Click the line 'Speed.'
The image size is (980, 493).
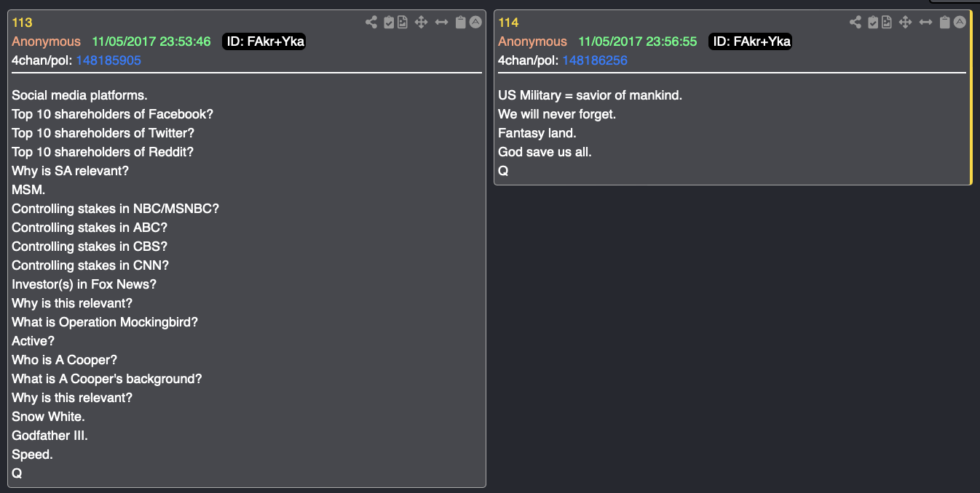[x=32, y=454]
